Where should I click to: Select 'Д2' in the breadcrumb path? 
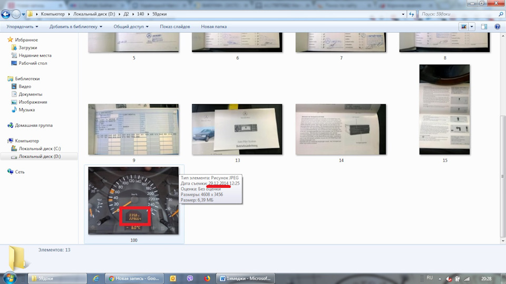pos(126,14)
